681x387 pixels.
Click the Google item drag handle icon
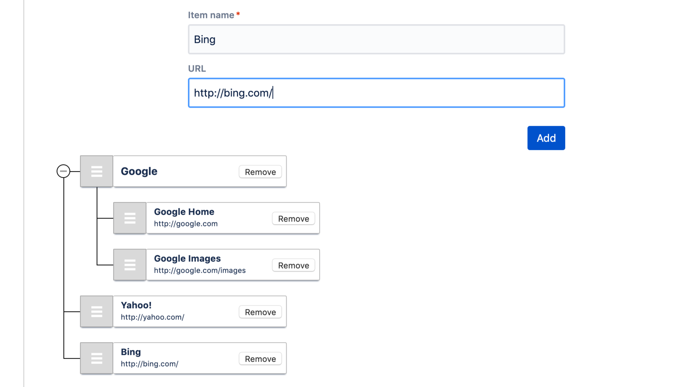97,171
